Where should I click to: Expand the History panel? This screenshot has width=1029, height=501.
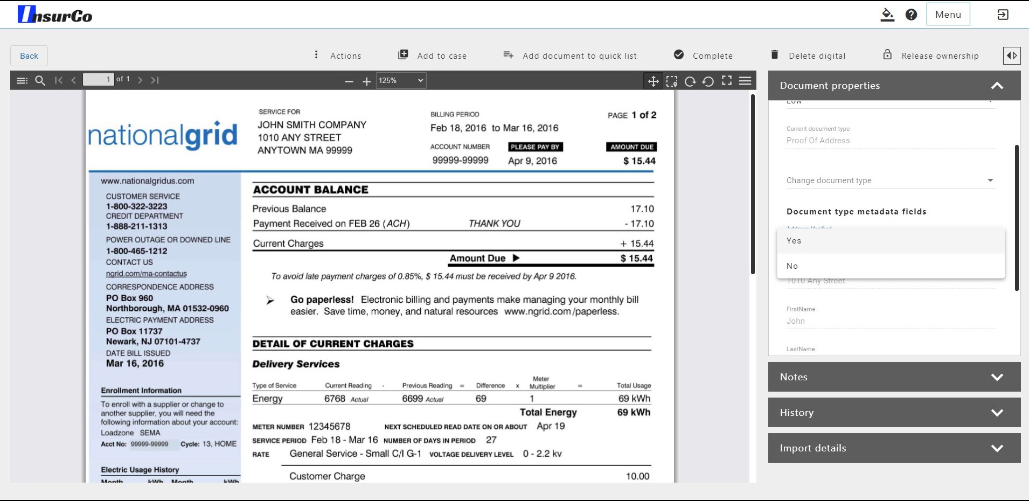(x=894, y=413)
